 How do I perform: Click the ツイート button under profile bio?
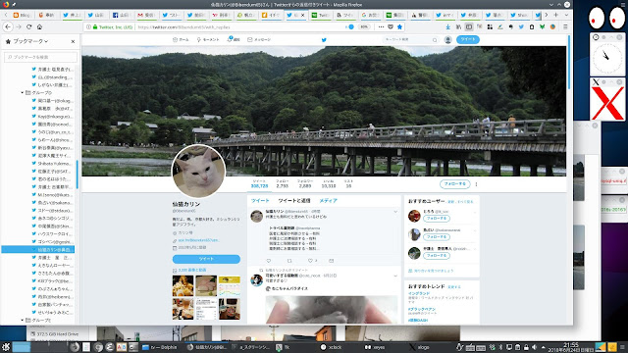coord(206,259)
